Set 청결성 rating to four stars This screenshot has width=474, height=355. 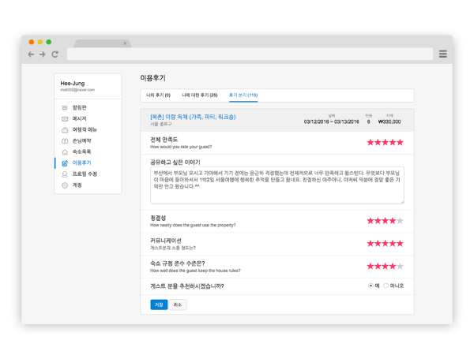click(x=393, y=221)
